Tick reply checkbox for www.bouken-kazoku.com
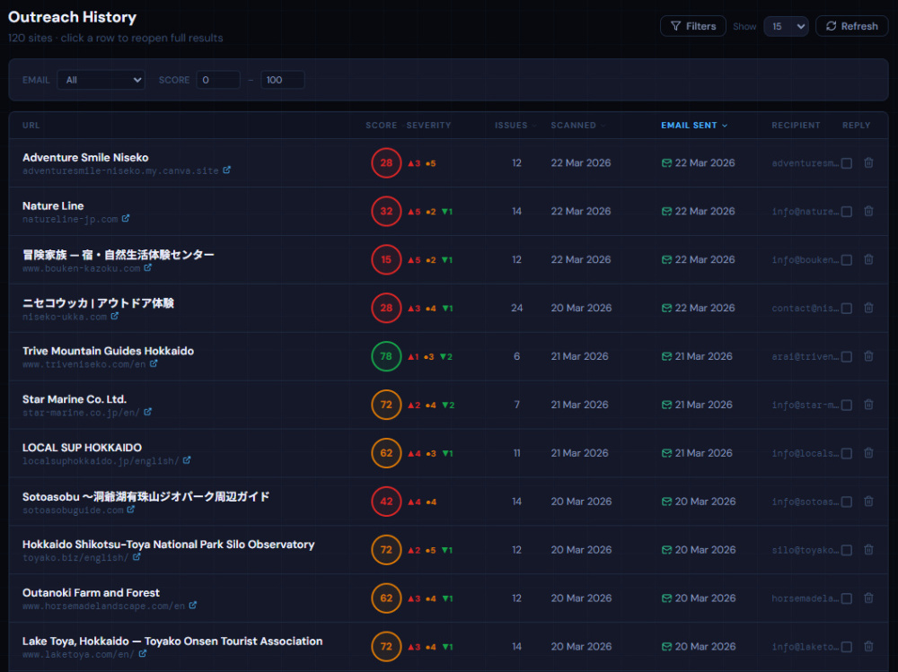 click(x=847, y=260)
